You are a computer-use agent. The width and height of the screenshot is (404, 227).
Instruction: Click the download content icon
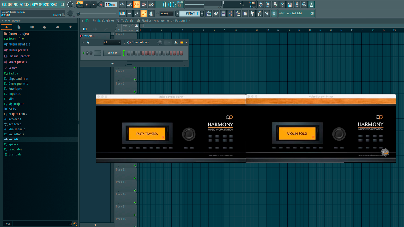click(311, 4)
